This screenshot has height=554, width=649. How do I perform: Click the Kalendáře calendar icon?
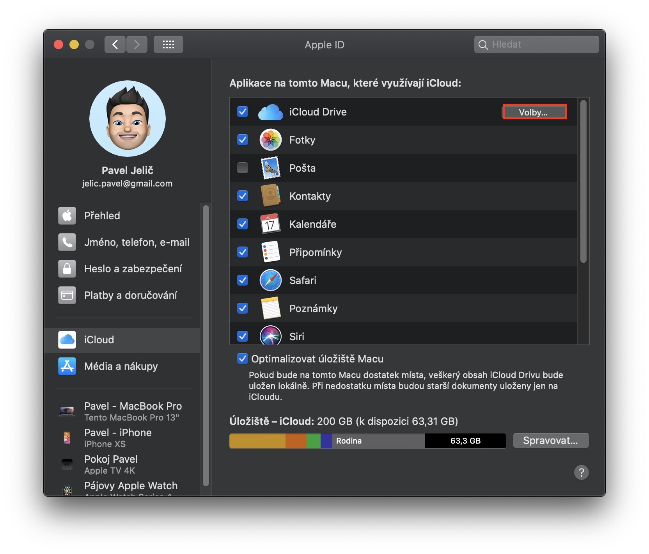(270, 224)
